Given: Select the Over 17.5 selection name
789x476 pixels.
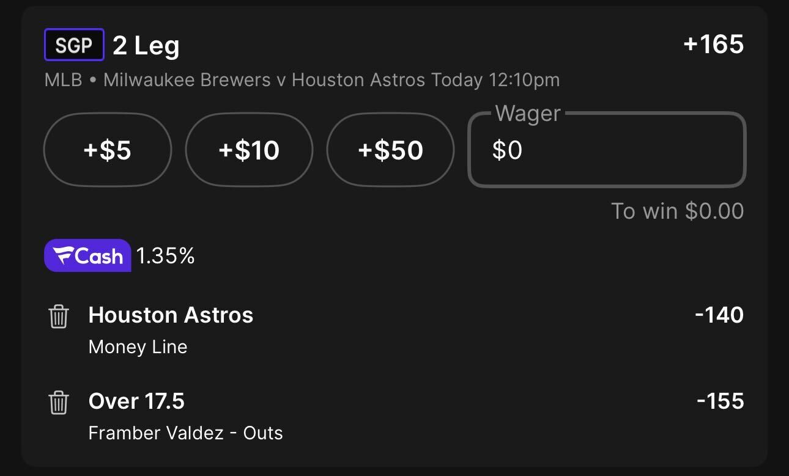Looking at the screenshot, I should coord(136,401).
